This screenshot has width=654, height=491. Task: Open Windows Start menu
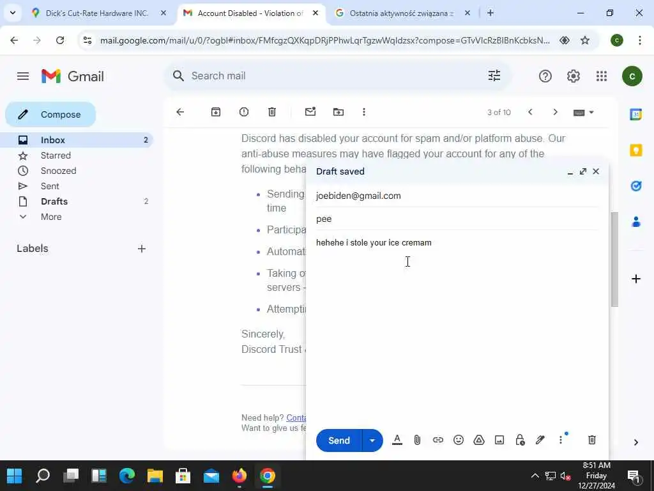(14, 476)
